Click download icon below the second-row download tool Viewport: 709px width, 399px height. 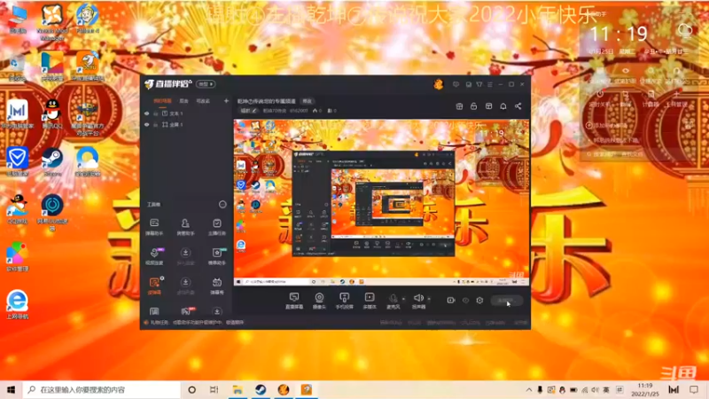tap(185, 286)
